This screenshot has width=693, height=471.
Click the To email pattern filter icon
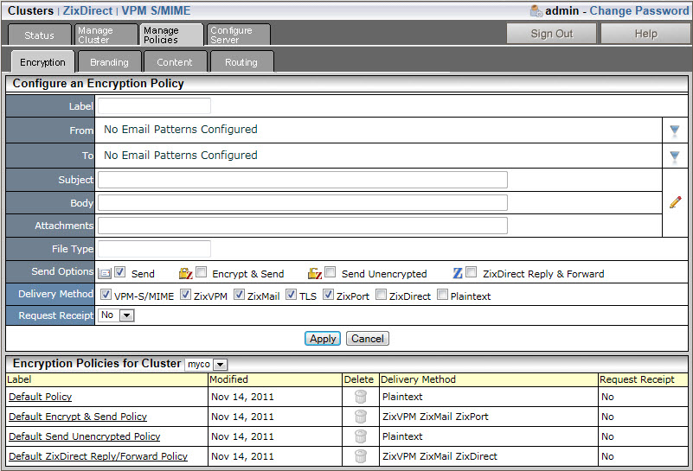point(675,156)
